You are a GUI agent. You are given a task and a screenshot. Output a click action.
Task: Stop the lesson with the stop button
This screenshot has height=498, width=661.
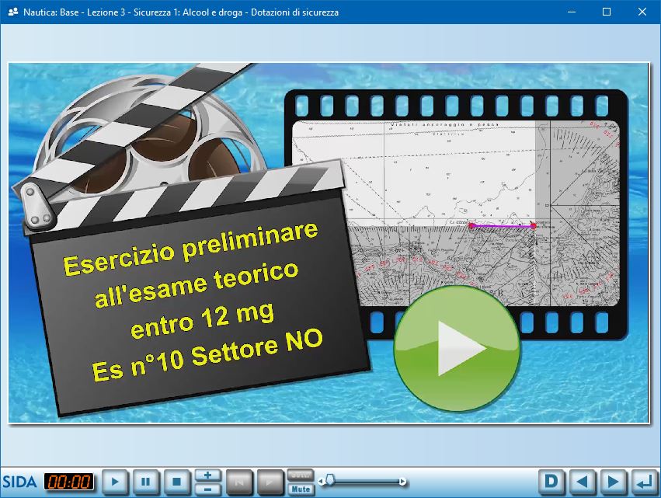click(176, 482)
